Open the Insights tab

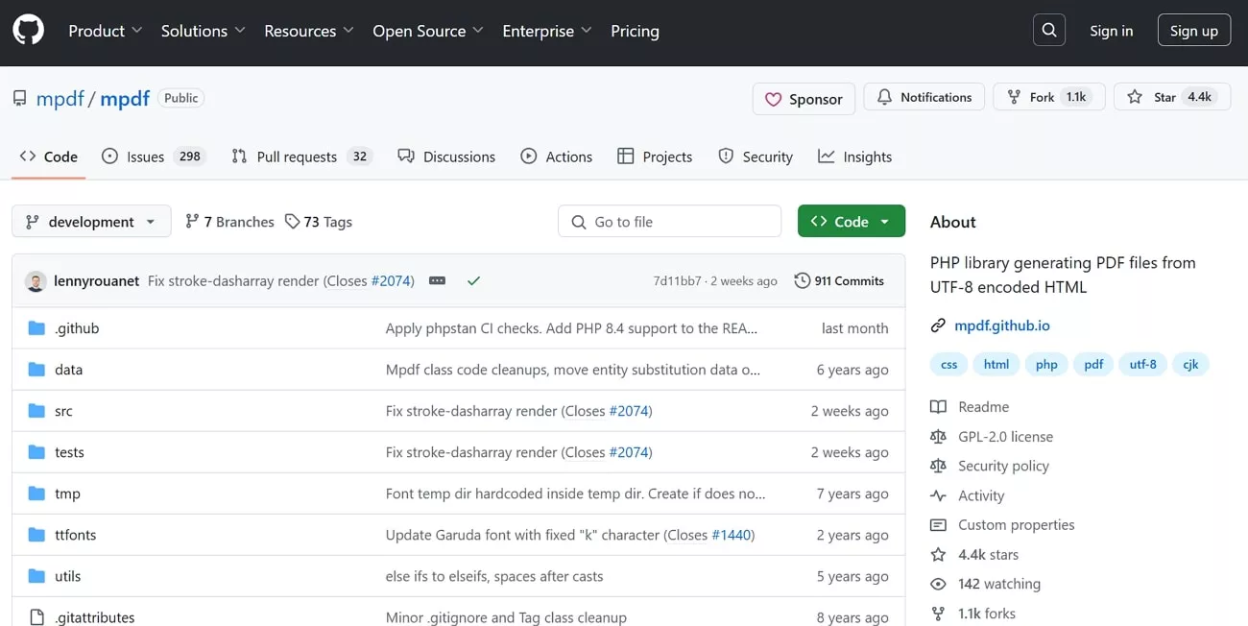coord(853,156)
